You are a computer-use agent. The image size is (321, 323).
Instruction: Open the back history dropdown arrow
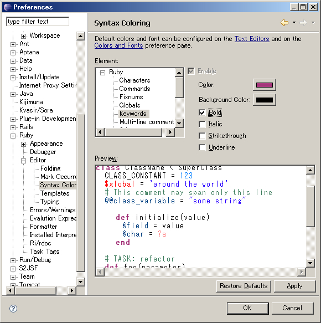(294, 23)
